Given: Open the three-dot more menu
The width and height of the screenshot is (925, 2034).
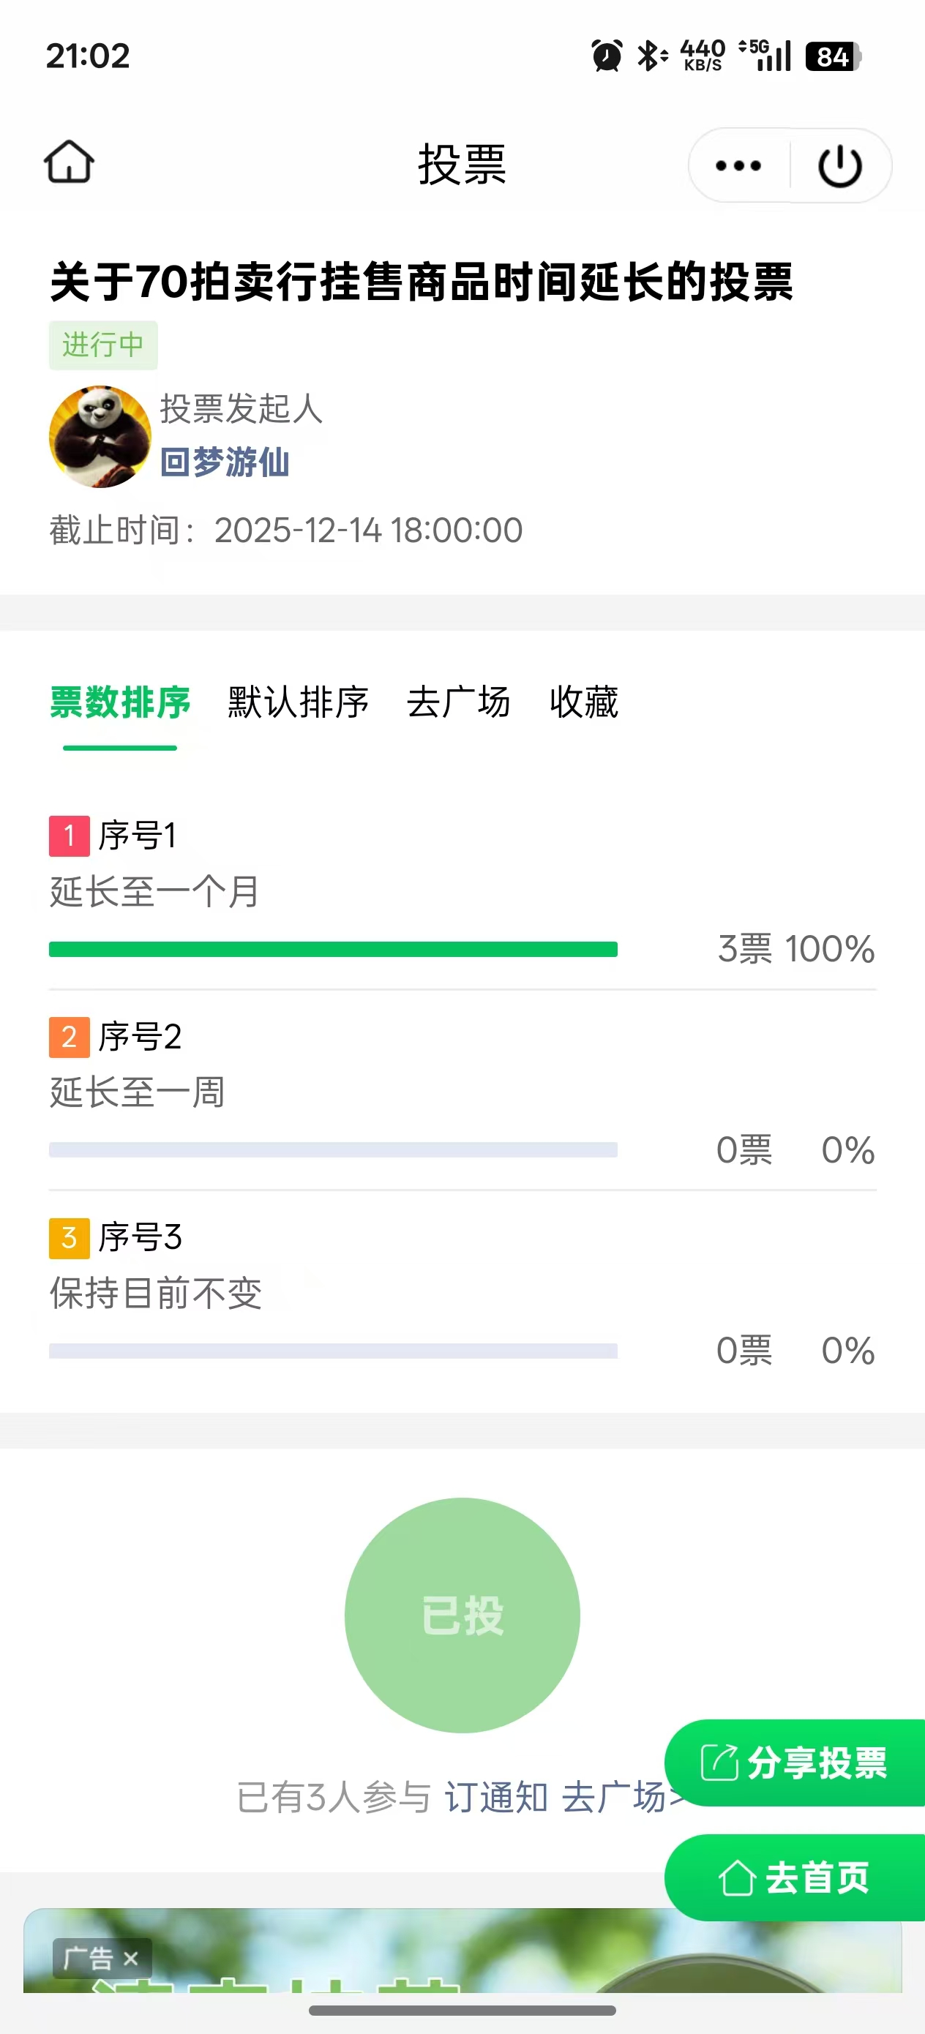Looking at the screenshot, I should [x=738, y=166].
